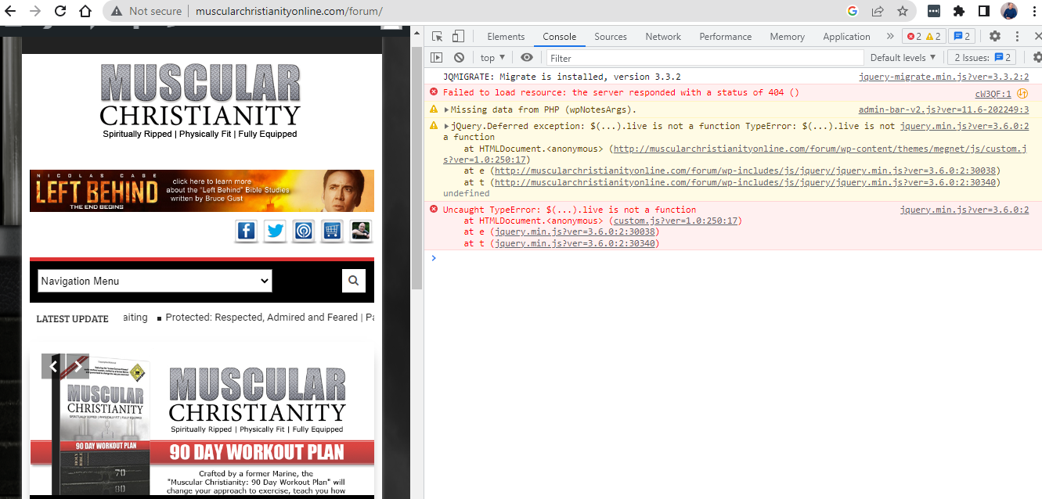Toggle live expression eye icon
Image resolution: width=1042 pixels, height=499 pixels.
click(527, 58)
